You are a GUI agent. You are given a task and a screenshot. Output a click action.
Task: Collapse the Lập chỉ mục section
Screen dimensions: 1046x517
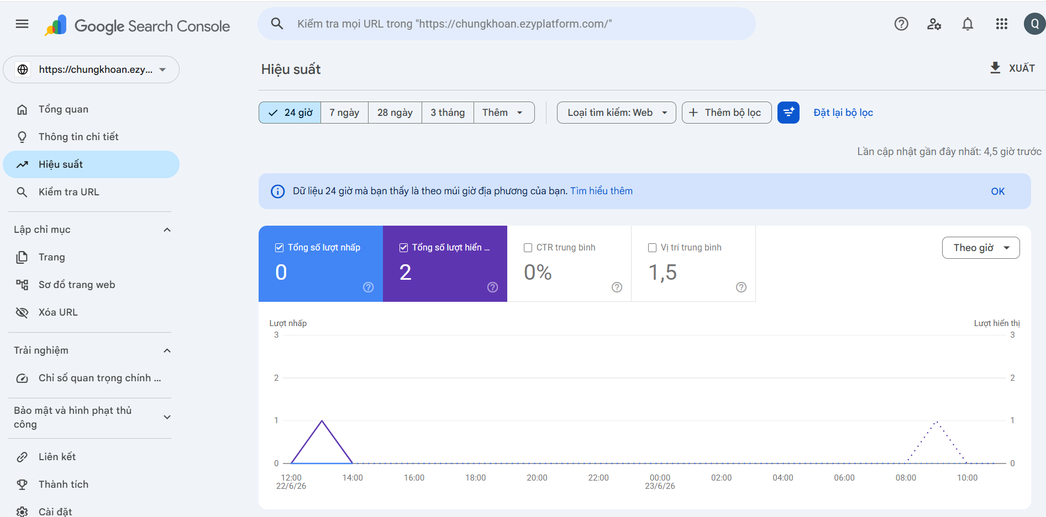(167, 230)
